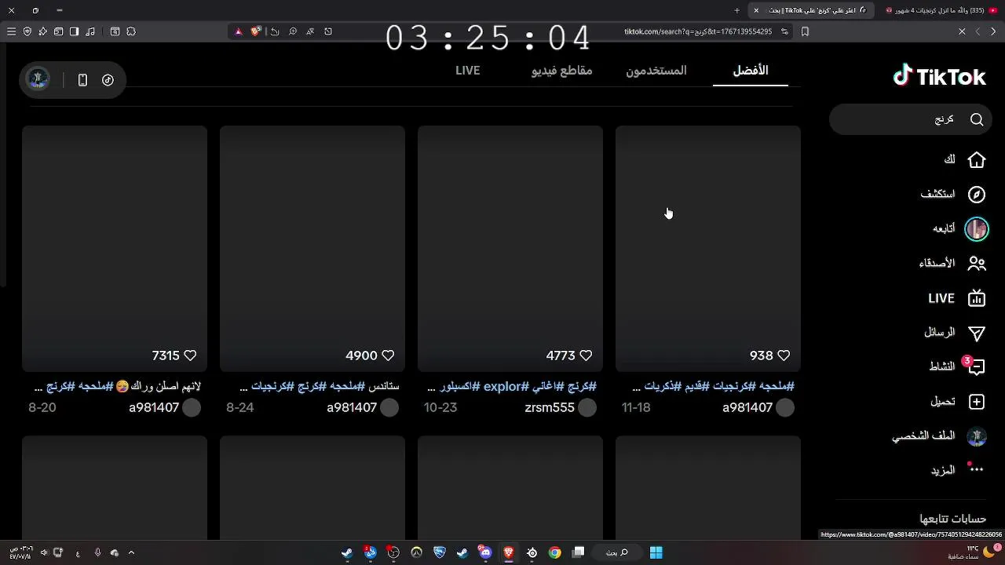Click the TikTok logo

click(939, 76)
